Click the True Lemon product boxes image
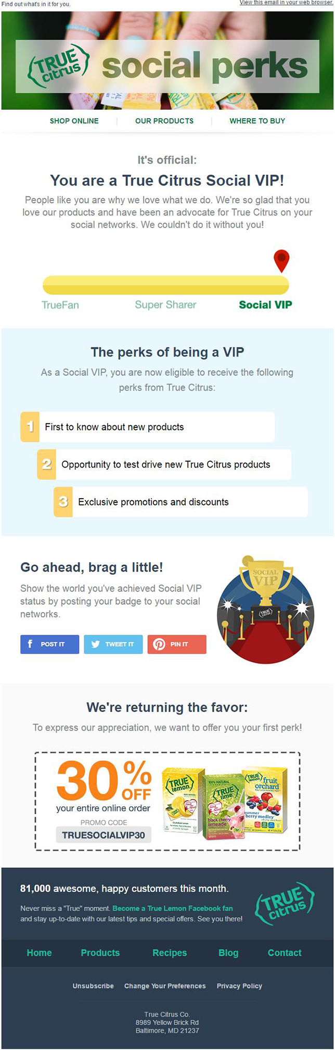 coord(225,802)
